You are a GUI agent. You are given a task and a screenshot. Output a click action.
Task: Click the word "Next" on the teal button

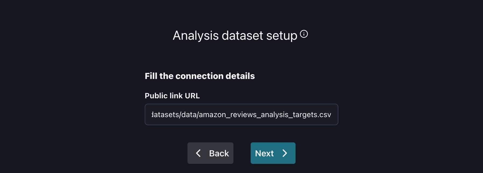coord(264,153)
